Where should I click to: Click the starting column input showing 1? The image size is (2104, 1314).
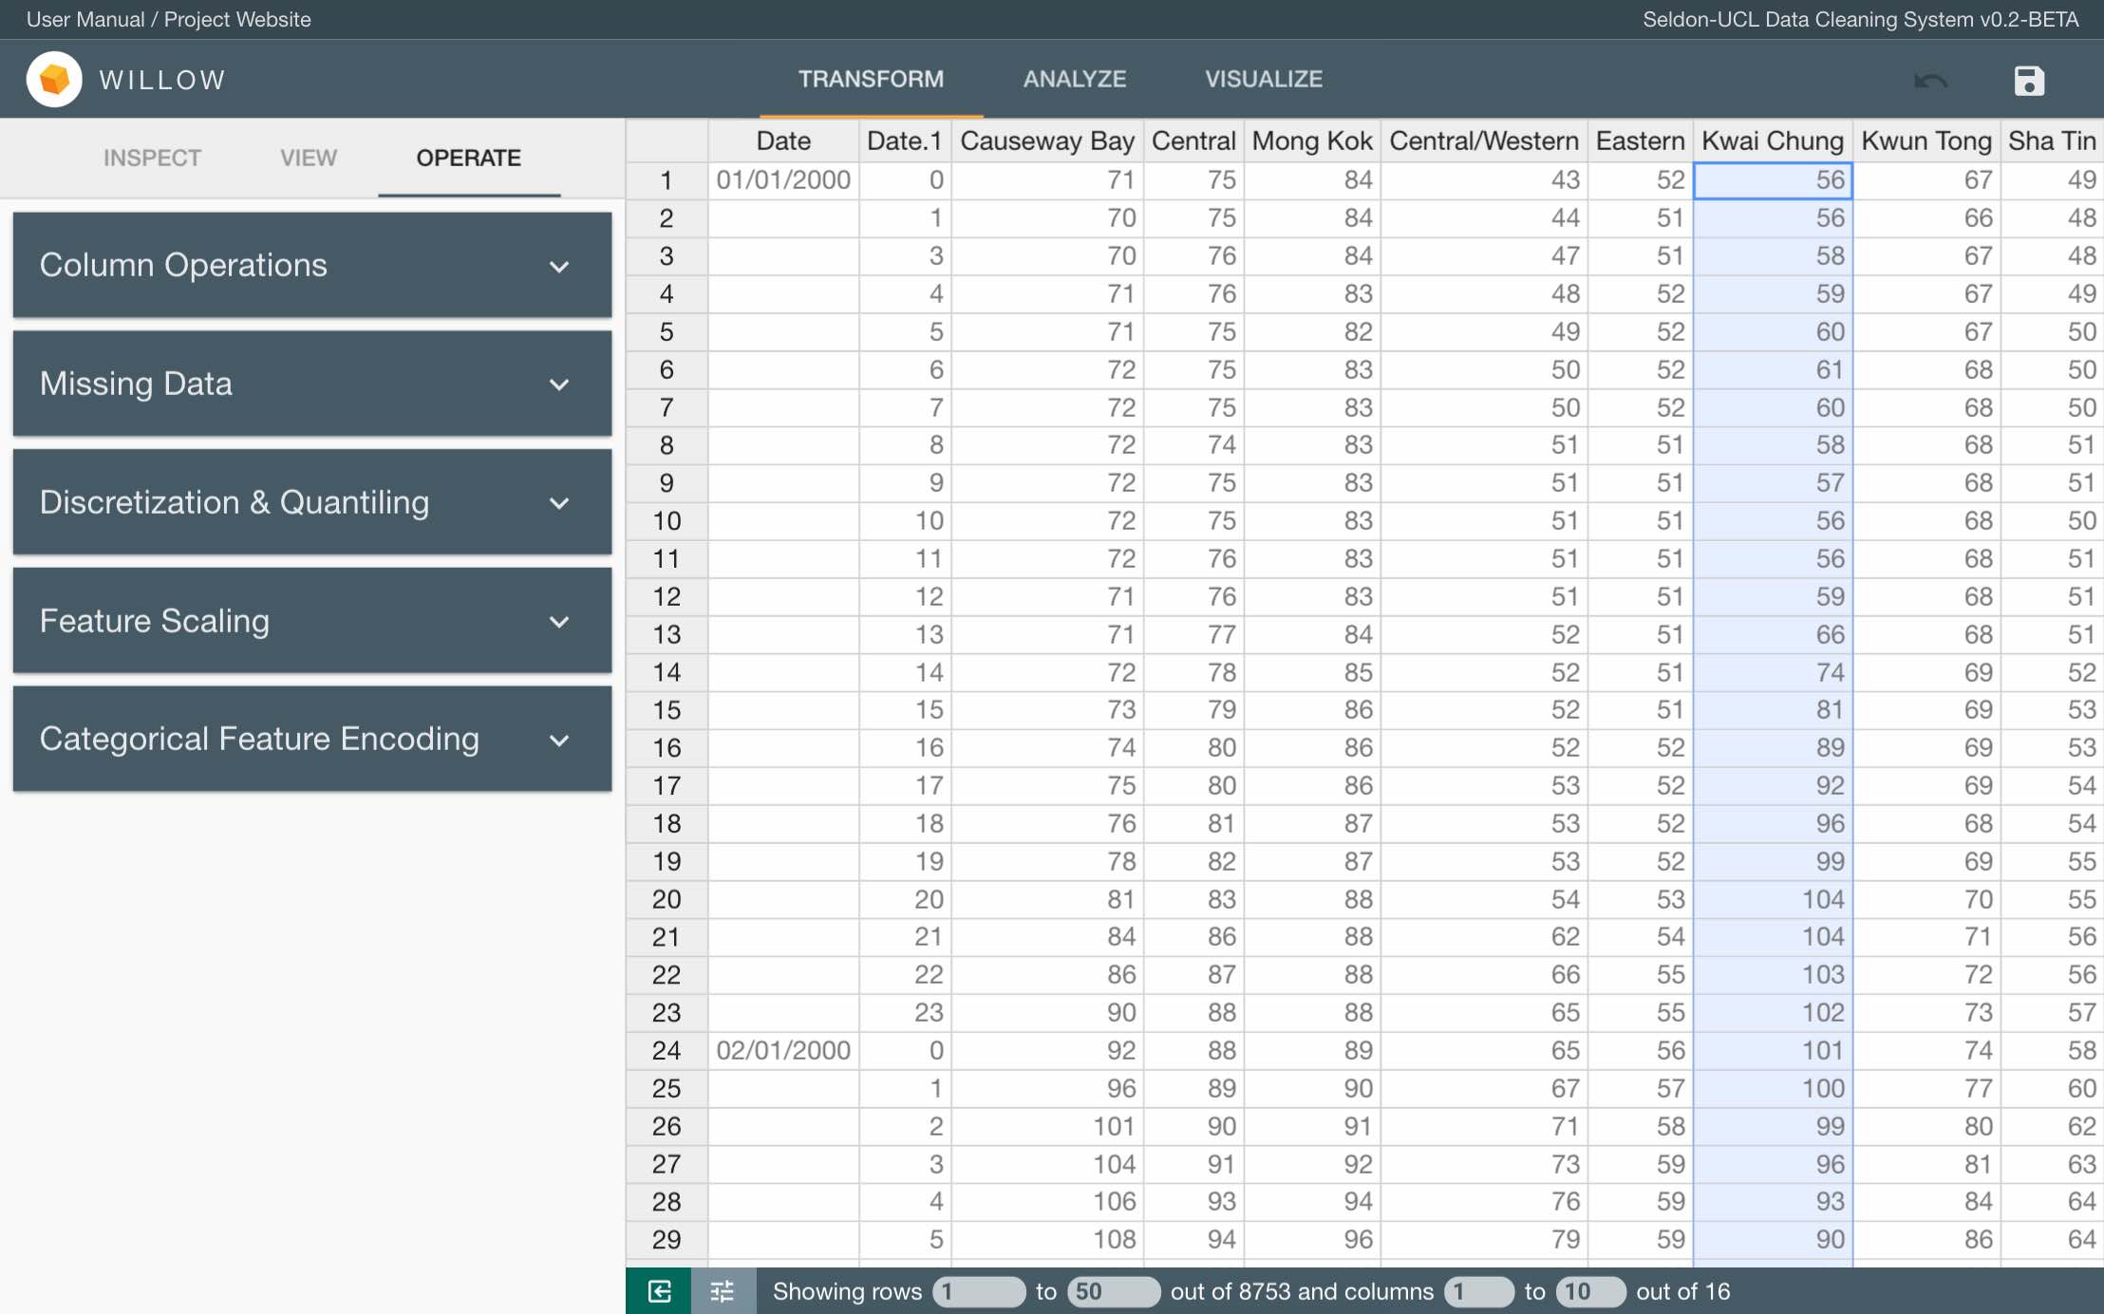1479,1291
